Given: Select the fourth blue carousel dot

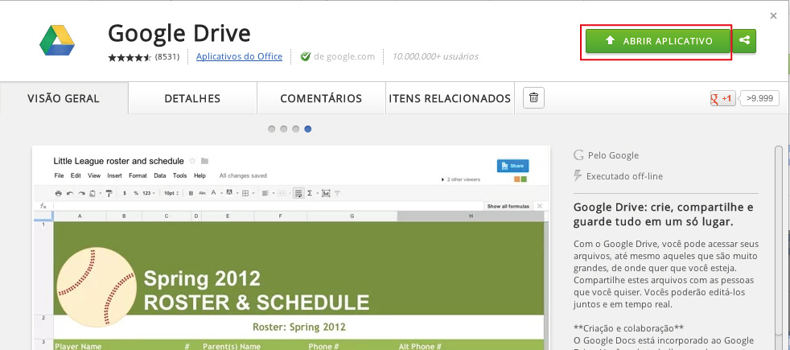Looking at the screenshot, I should [308, 129].
